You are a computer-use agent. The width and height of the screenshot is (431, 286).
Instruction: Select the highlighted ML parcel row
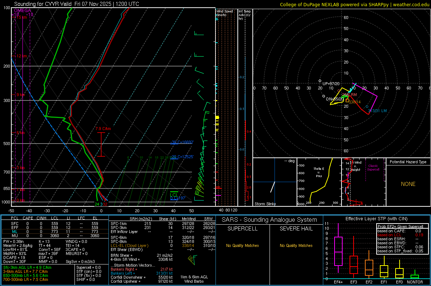[x=55, y=232]
